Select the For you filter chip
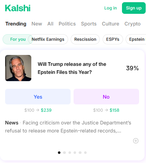This screenshot has height=163, width=146. 18,39
